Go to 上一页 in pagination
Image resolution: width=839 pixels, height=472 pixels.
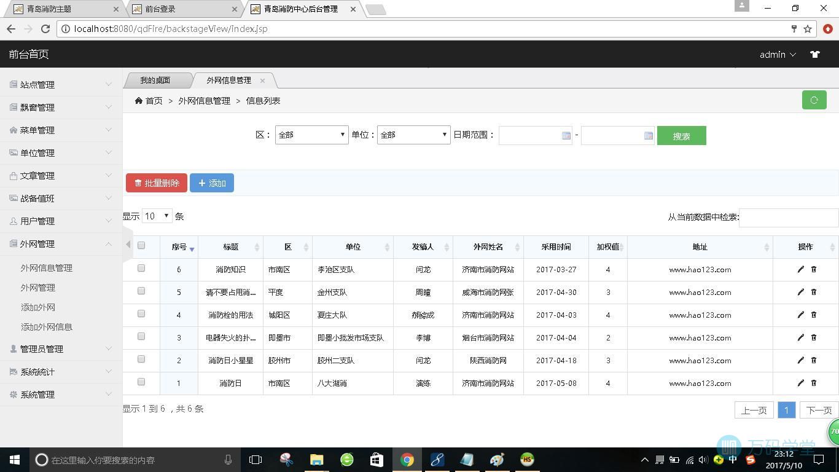754,410
